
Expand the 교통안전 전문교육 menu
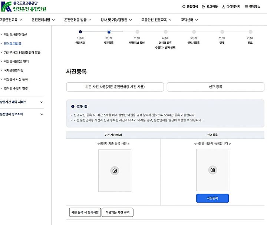coord(156,20)
